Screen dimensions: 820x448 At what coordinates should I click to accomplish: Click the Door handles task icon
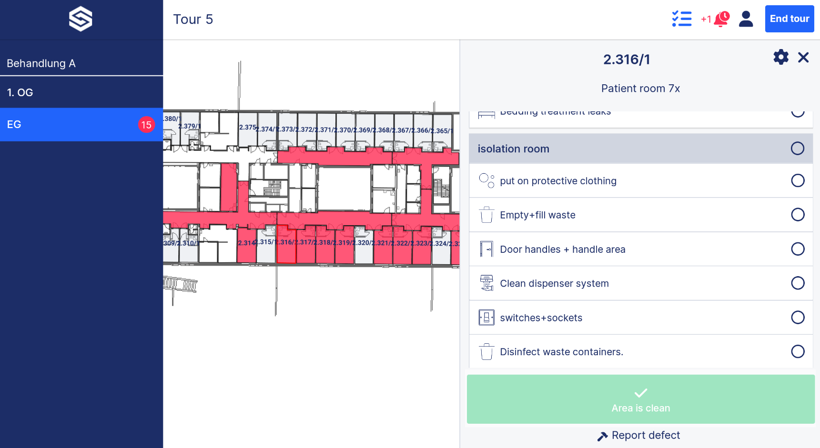point(486,249)
